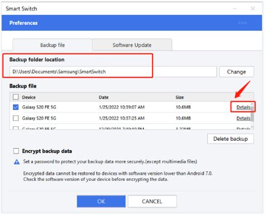Click the Date column header

point(103,97)
